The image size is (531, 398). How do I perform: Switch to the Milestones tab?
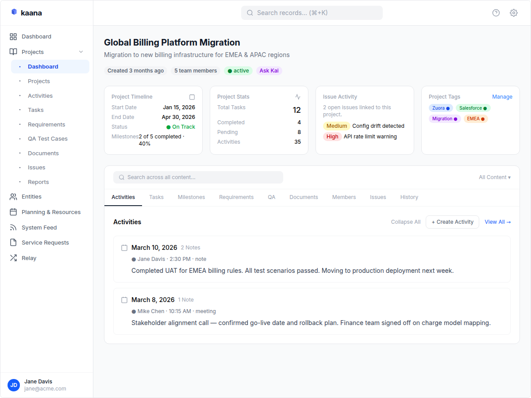pos(191,197)
